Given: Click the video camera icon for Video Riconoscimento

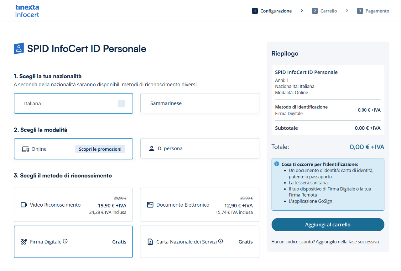Looking at the screenshot, I should coord(24,205).
